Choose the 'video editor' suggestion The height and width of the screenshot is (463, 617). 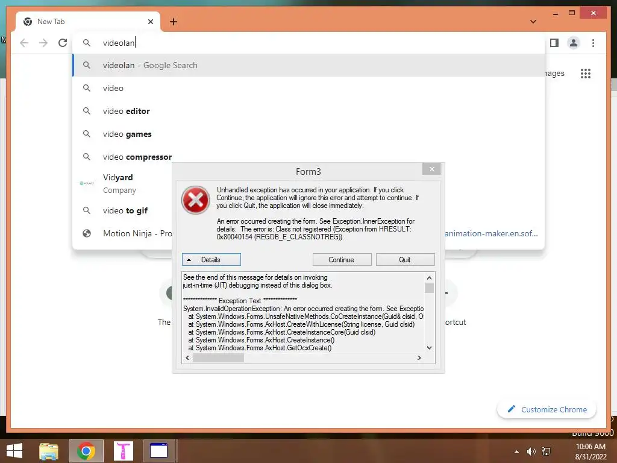pyautogui.click(x=309, y=111)
